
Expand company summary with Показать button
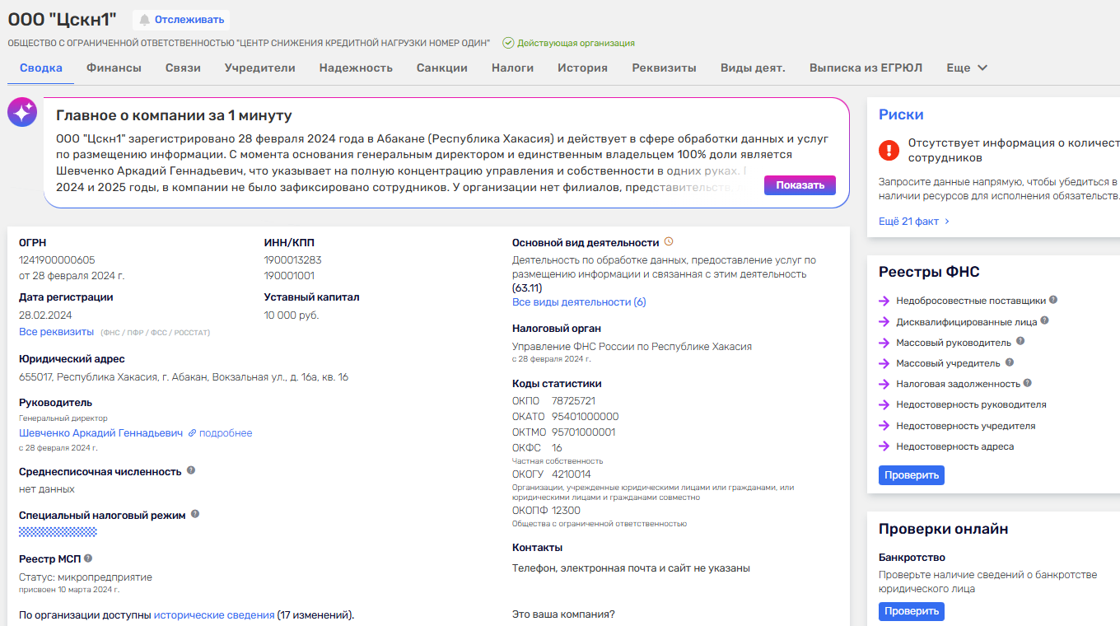point(799,185)
